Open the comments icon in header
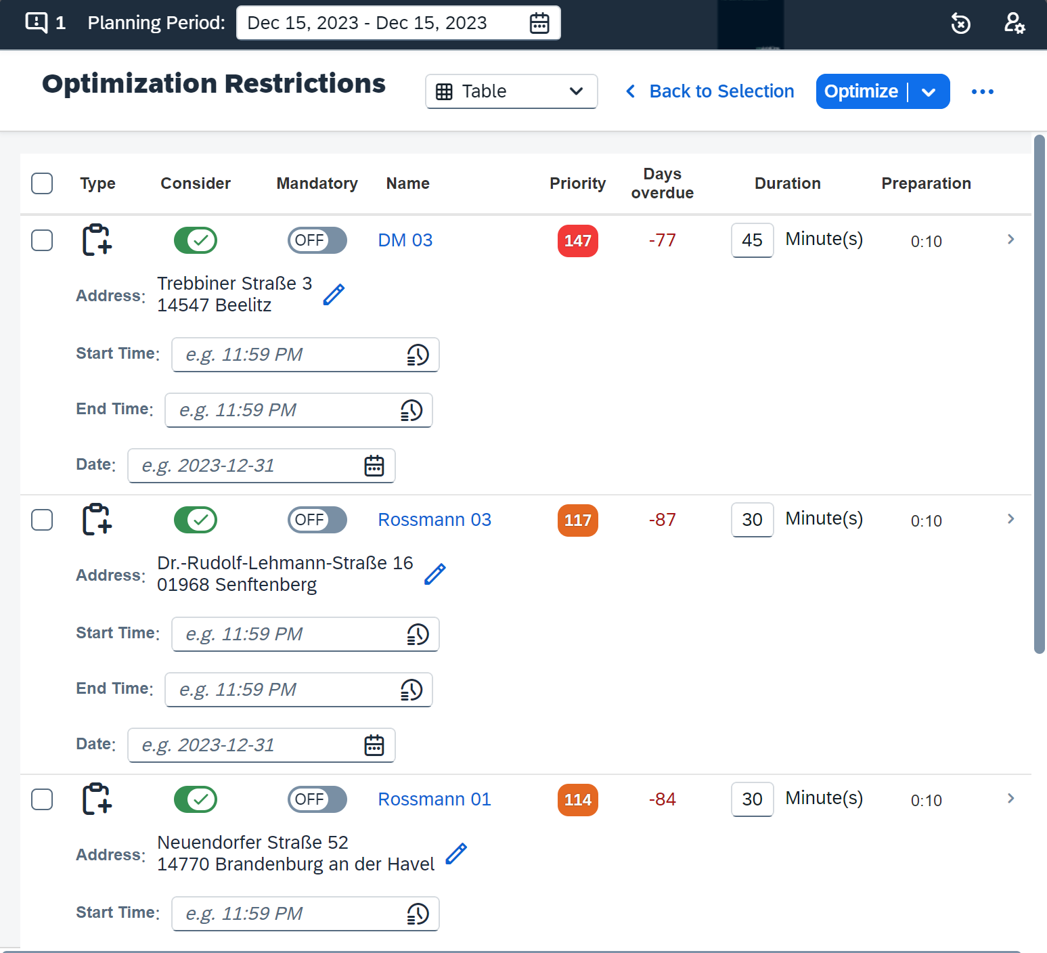This screenshot has height=953, width=1047. (37, 22)
